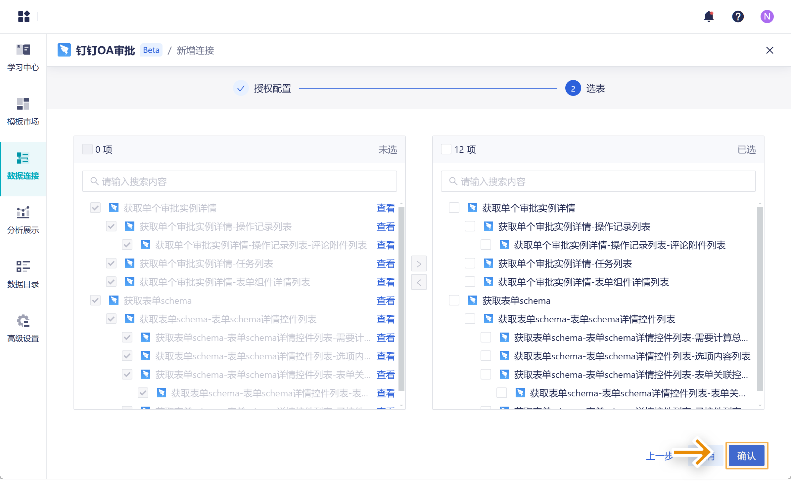
Task: Click the move-right arrow transfer button
Action: pos(419,264)
